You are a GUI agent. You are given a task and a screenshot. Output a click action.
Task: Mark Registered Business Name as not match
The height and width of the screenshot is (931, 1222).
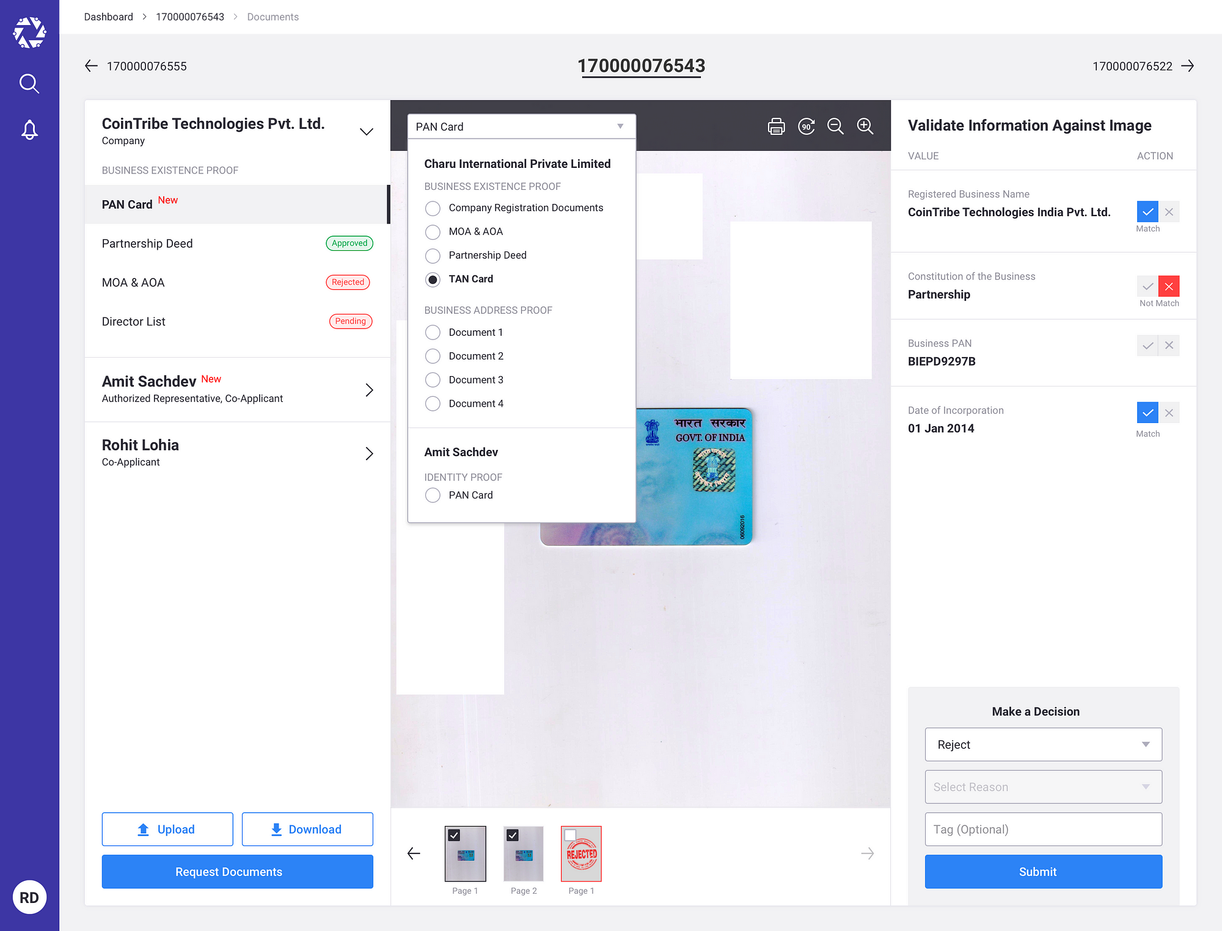pyautogui.click(x=1169, y=212)
